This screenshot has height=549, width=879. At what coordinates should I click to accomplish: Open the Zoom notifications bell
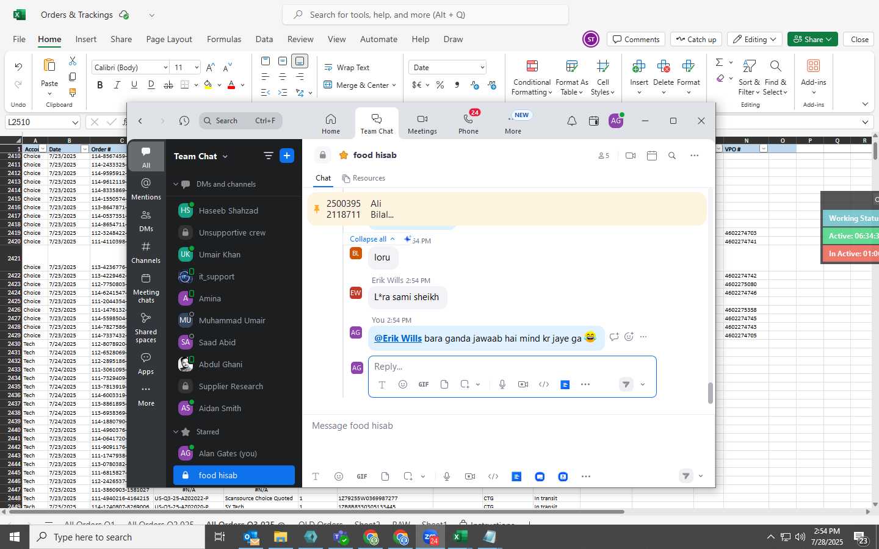[571, 121]
